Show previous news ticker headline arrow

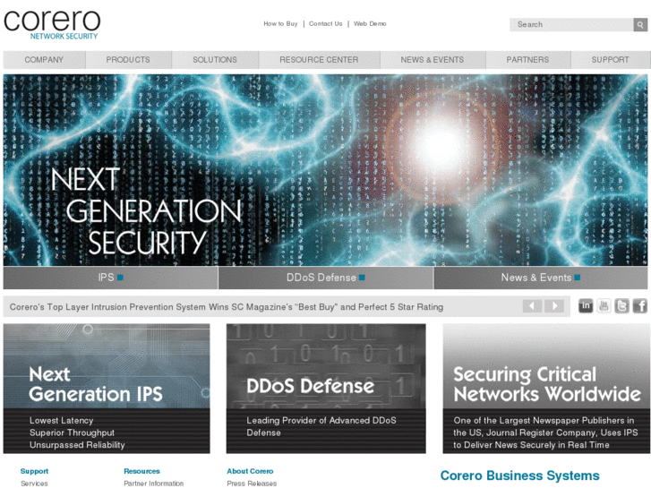(532, 306)
